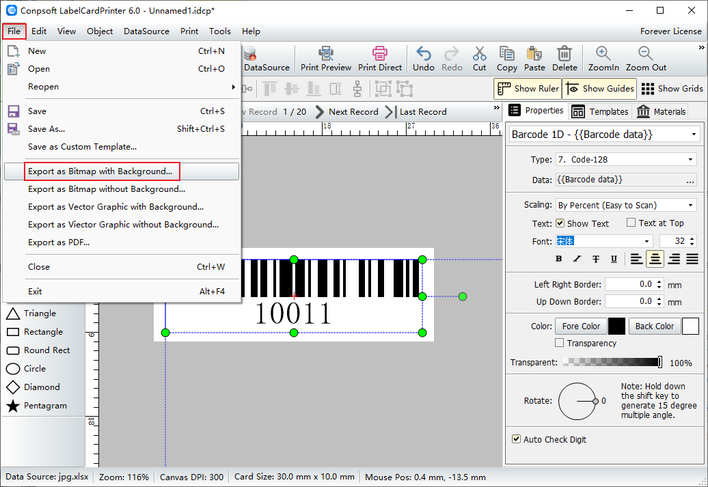The image size is (708, 487).
Task: Click the font size 32 stepper arrows
Action: tap(692, 241)
